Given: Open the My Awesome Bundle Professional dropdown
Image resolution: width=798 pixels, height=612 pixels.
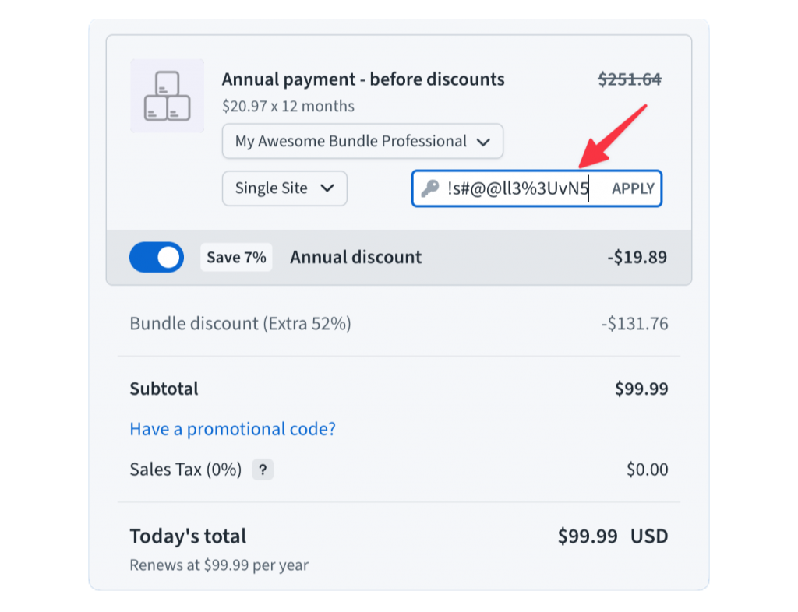Looking at the screenshot, I should [x=362, y=141].
